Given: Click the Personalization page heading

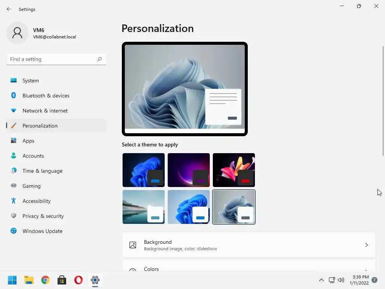Looking at the screenshot, I should click(158, 29).
